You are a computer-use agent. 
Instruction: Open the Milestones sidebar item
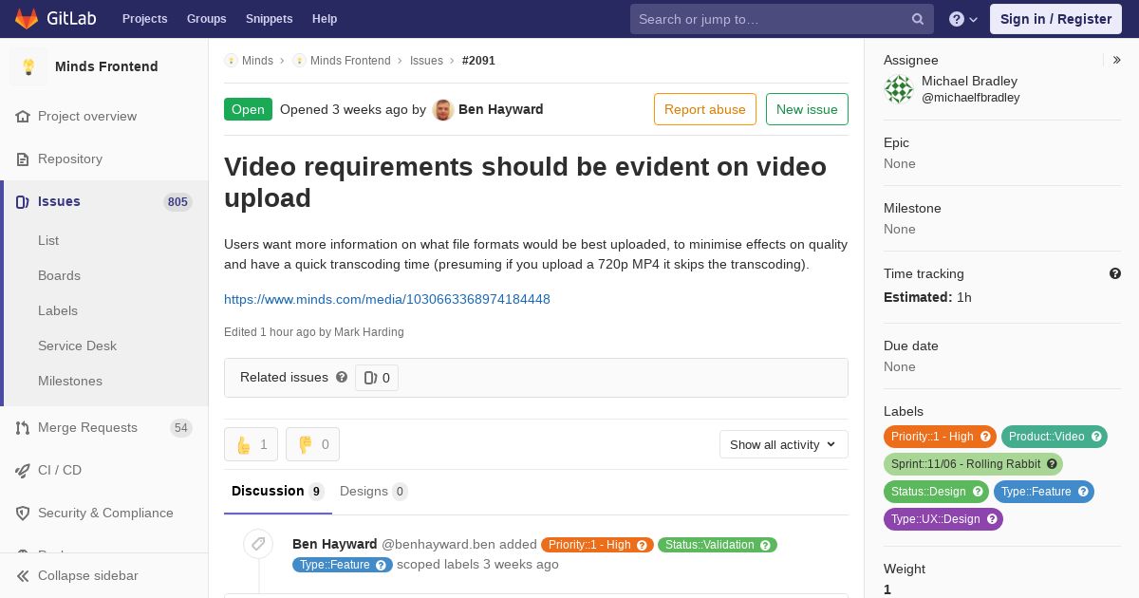coord(70,381)
